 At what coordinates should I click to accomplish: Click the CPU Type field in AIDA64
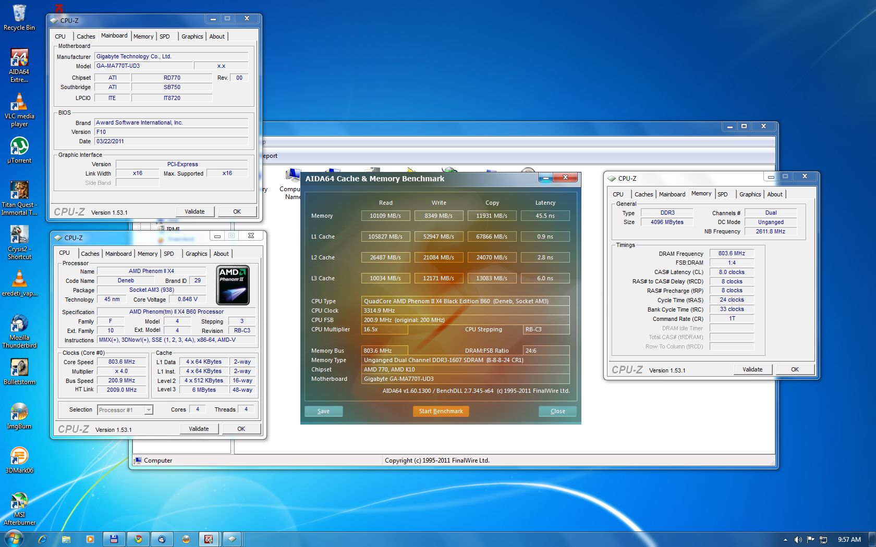click(466, 301)
